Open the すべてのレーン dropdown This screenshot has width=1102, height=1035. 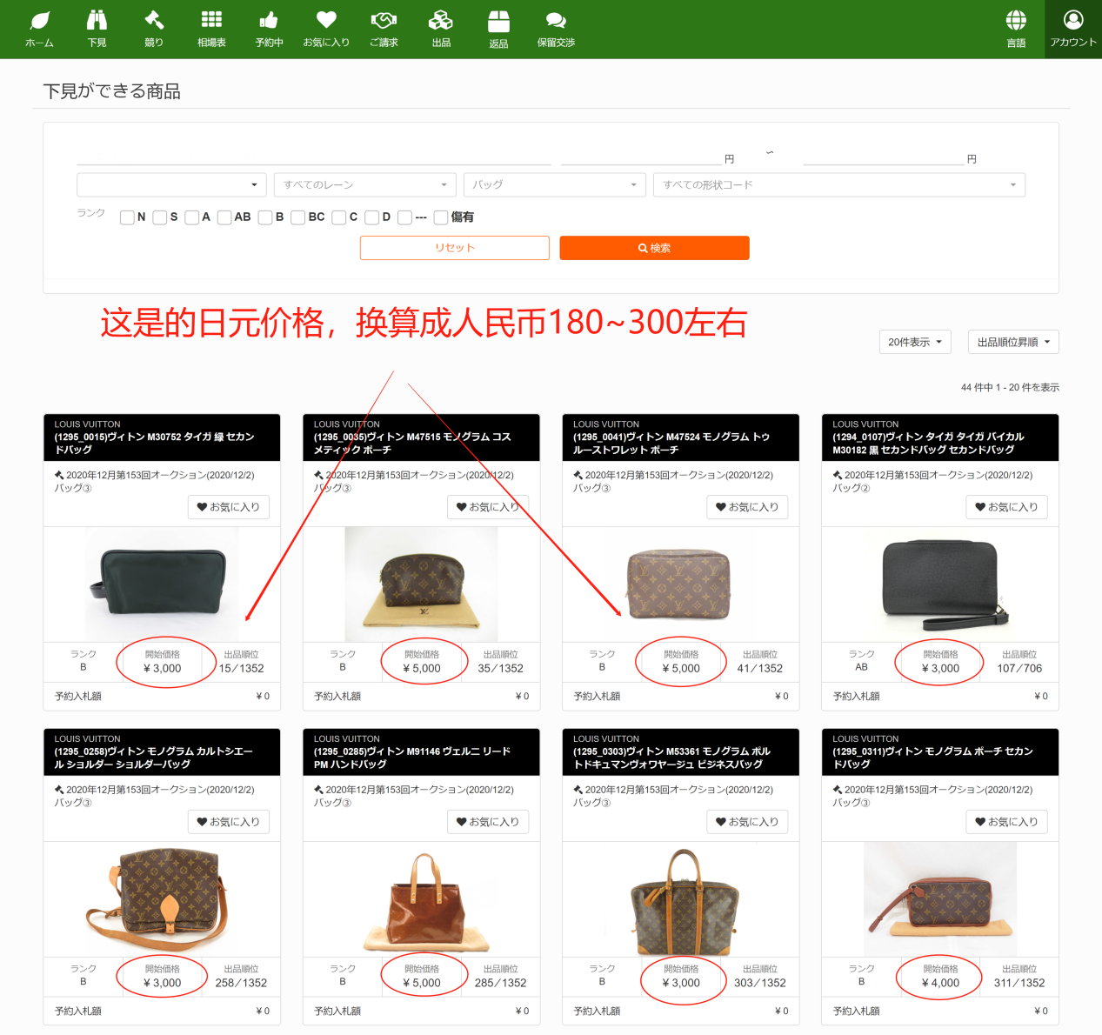(364, 184)
